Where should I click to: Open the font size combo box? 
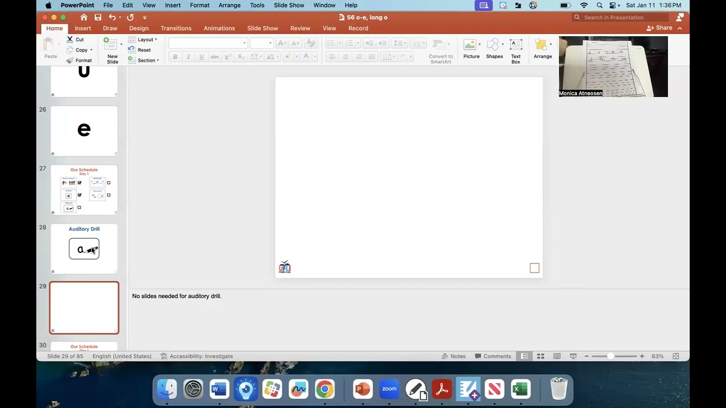[262, 43]
